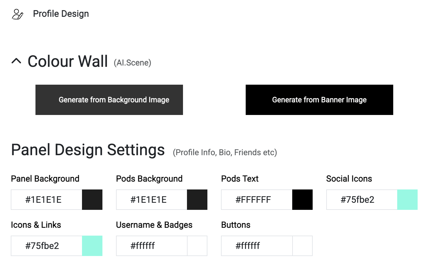Click the Pods Text hex input field
Screen dimensions: 425x273
click(x=256, y=200)
